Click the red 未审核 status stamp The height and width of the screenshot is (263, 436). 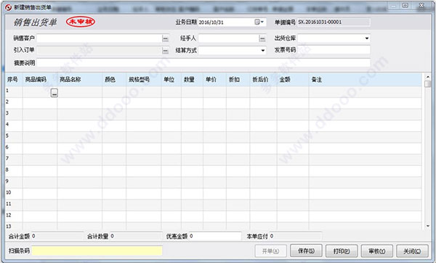click(81, 22)
